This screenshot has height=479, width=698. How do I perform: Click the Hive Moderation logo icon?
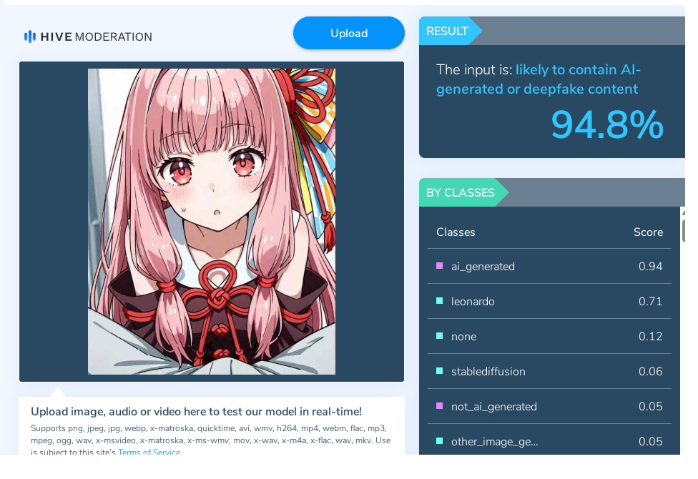click(30, 36)
